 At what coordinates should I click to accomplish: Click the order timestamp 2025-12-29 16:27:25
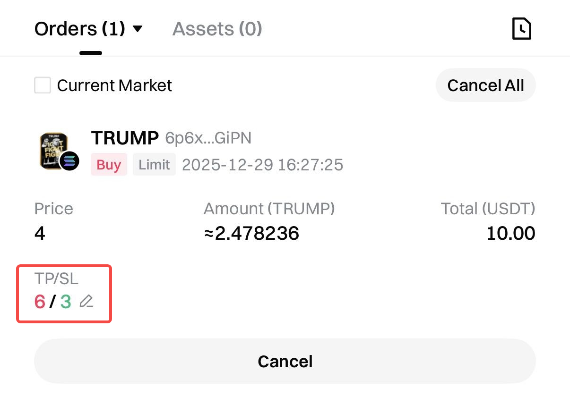(x=263, y=165)
